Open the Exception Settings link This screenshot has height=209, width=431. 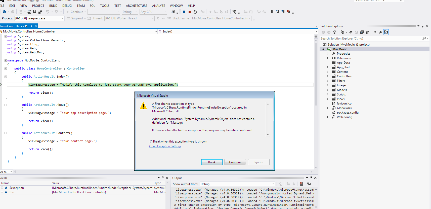(x=165, y=146)
